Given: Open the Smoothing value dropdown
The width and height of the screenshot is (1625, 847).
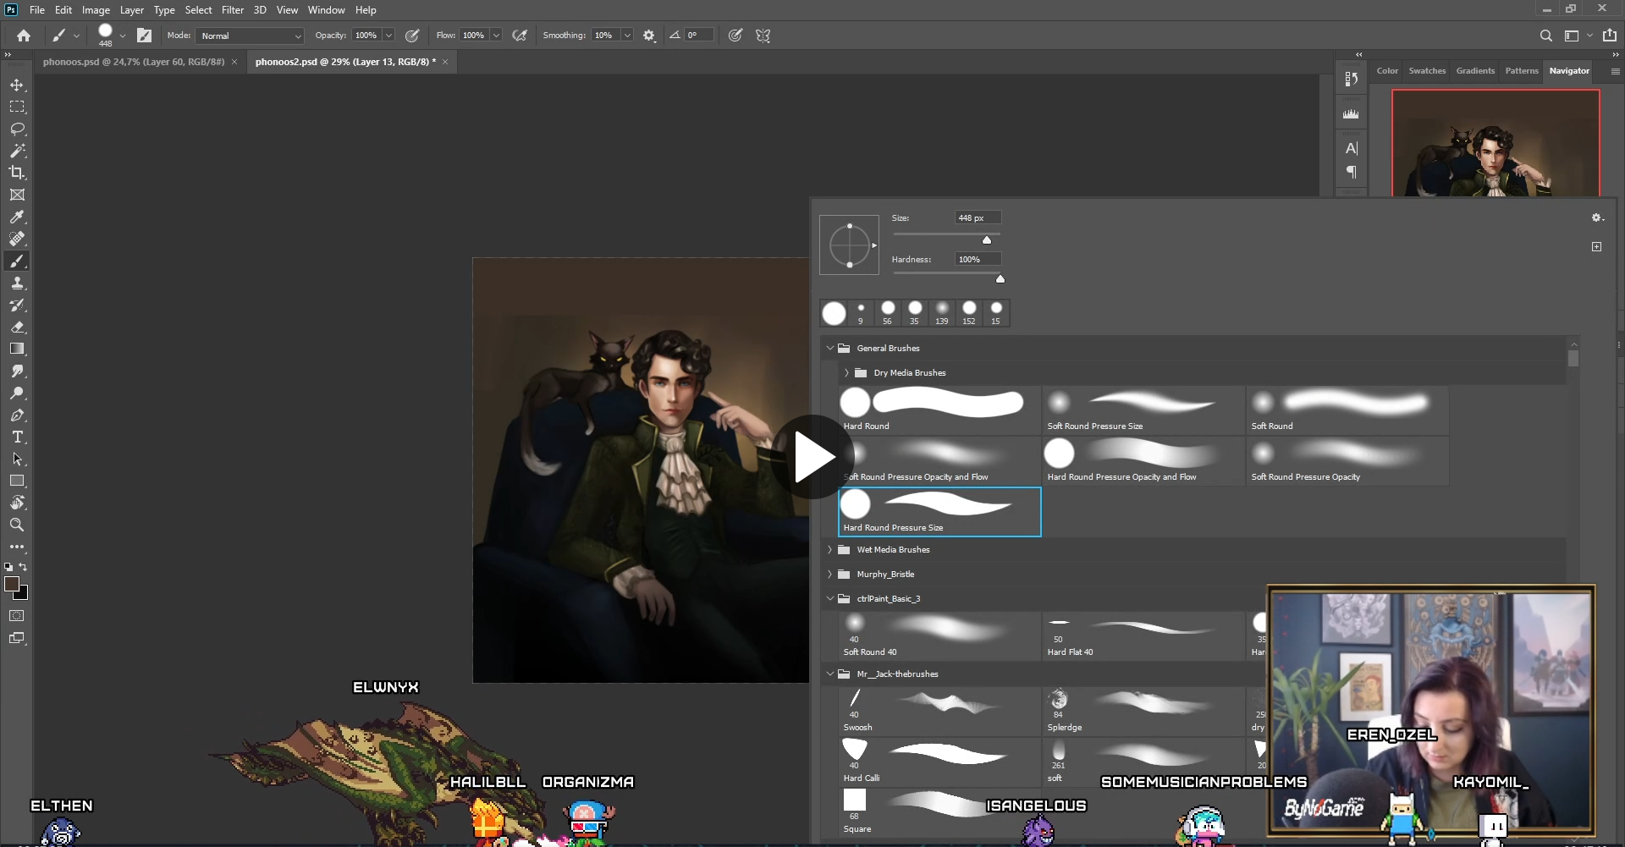Looking at the screenshot, I should [627, 36].
